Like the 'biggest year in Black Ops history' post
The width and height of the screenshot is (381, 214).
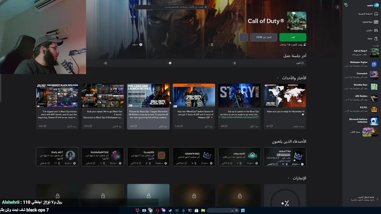[45, 126]
